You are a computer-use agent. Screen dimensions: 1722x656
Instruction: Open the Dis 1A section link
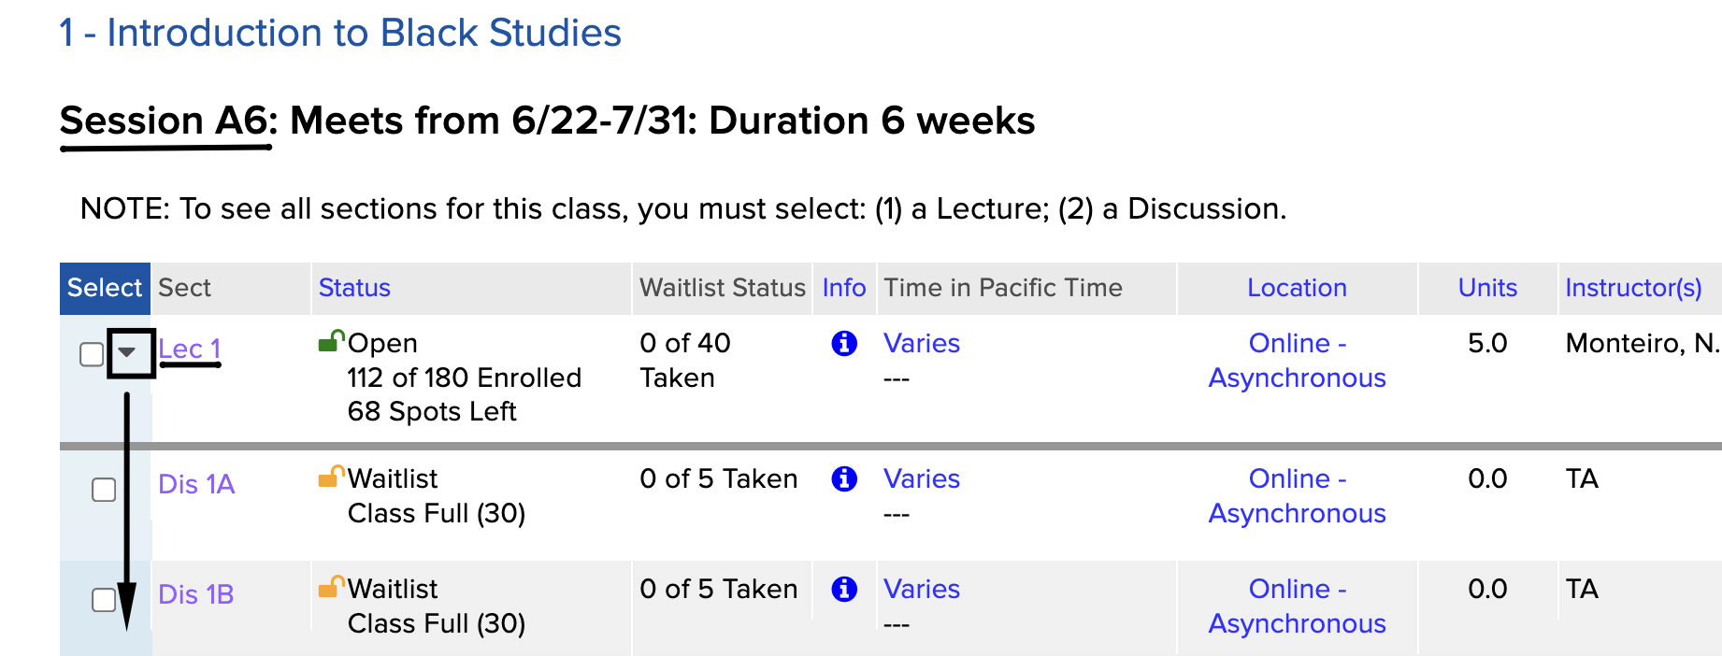tap(196, 484)
